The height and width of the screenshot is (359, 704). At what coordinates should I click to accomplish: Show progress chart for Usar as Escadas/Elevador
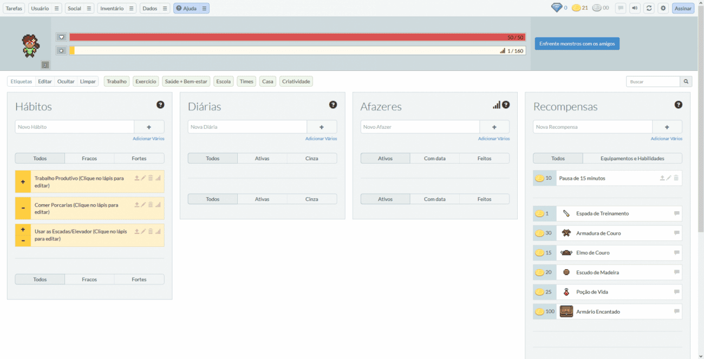158,231
